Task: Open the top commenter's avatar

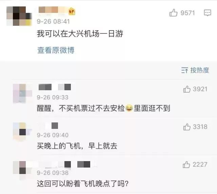Action: click(19, 16)
